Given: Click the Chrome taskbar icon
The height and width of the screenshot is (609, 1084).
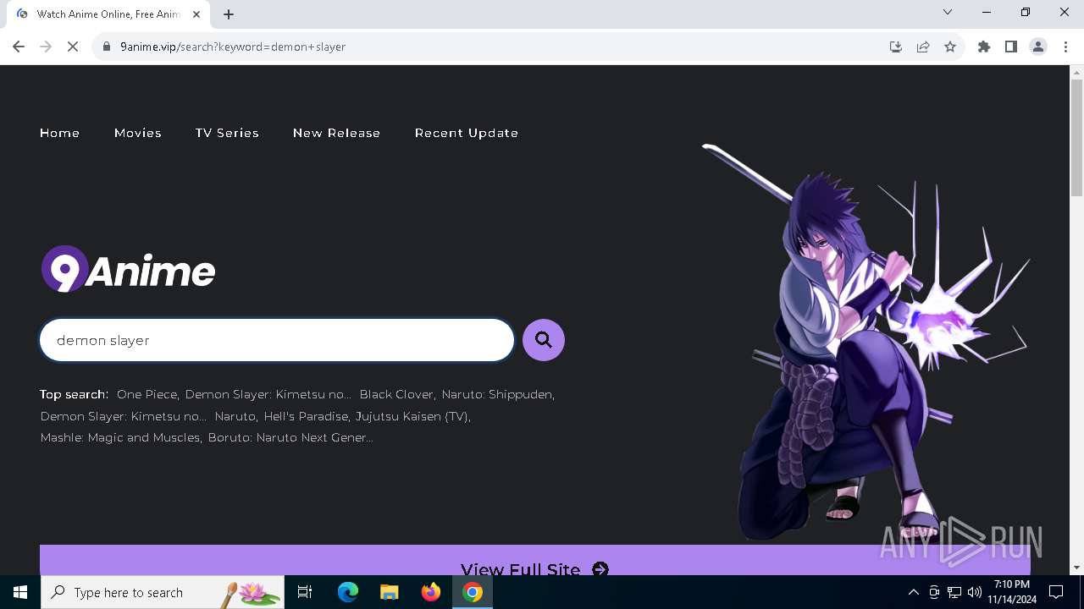Looking at the screenshot, I should (x=473, y=592).
